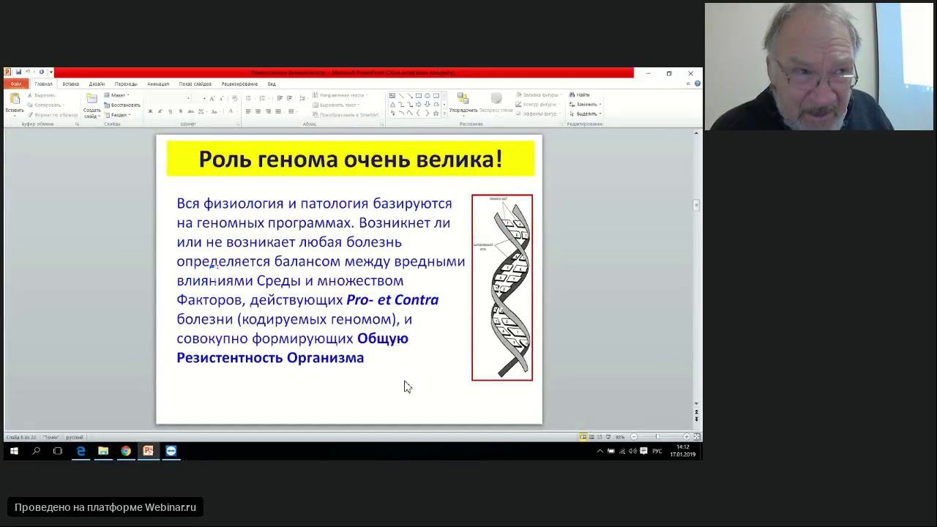Open the Файл tab

15,84
